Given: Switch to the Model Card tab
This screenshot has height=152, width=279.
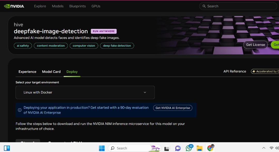Looking at the screenshot, I should tap(51, 72).
